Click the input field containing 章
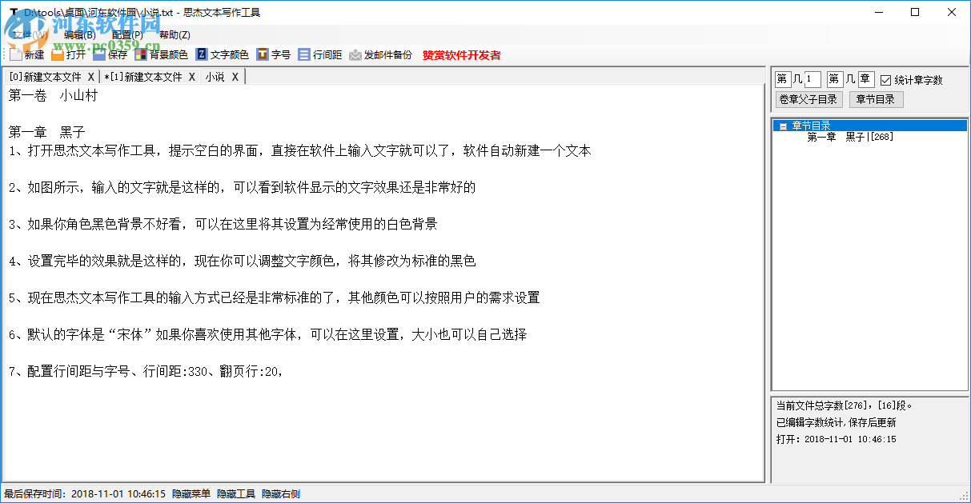The width and height of the screenshot is (971, 503). (x=866, y=79)
